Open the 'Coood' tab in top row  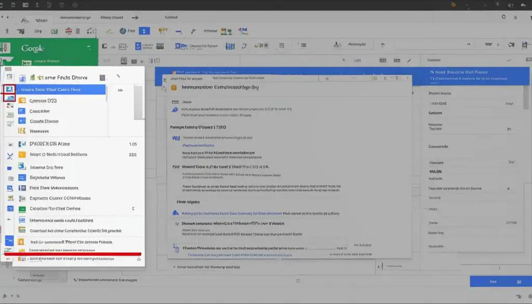[171, 17]
